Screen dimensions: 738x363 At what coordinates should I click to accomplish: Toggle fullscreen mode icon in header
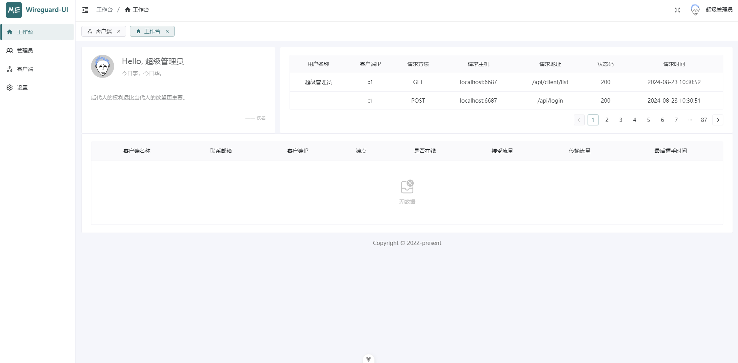pyautogui.click(x=677, y=10)
